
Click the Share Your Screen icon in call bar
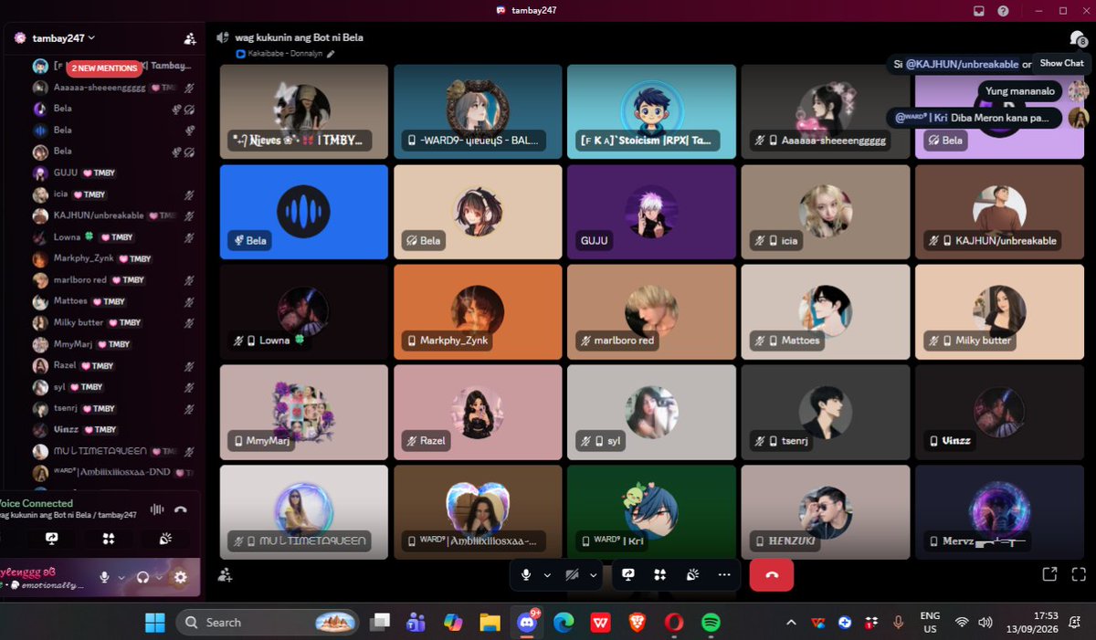pyautogui.click(x=628, y=574)
